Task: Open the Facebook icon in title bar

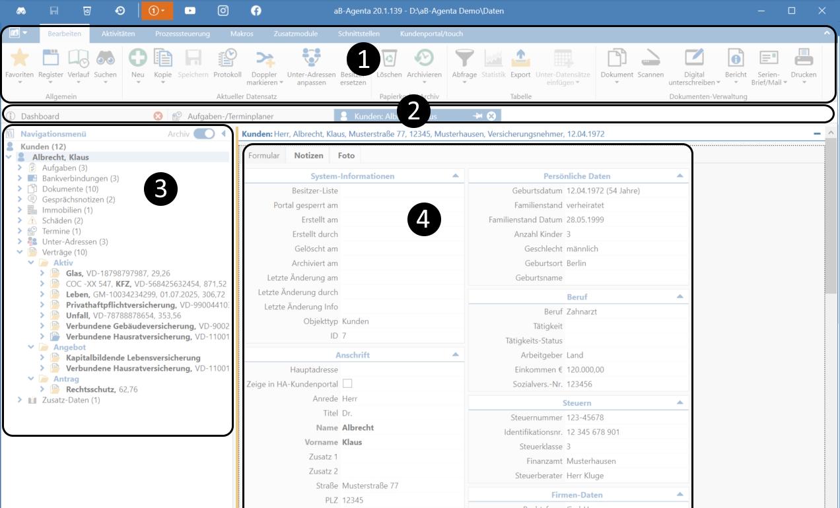Action: (x=256, y=11)
